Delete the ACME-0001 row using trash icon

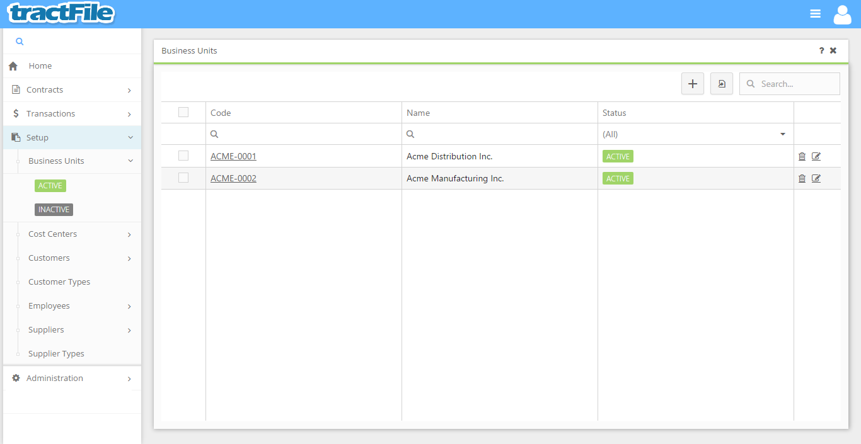point(802,157)
